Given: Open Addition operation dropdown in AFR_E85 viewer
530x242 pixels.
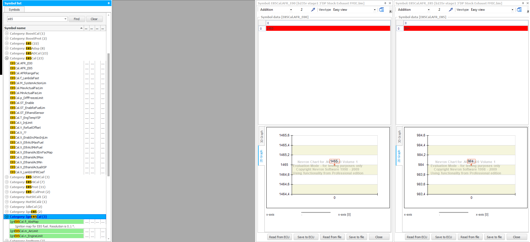Looking at the screenshot, I should click(x=429, y=10).
